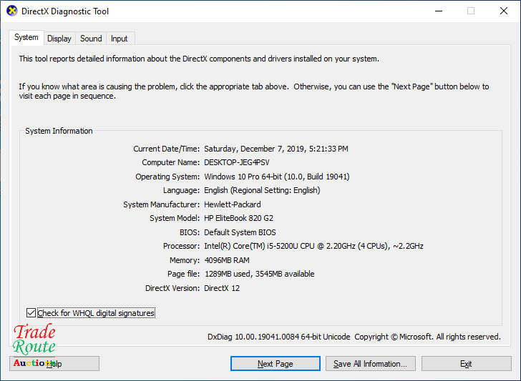Screen dimensions: 521x381
Task: Click the DxDiag version copyright text
Action: coord(354,337)
